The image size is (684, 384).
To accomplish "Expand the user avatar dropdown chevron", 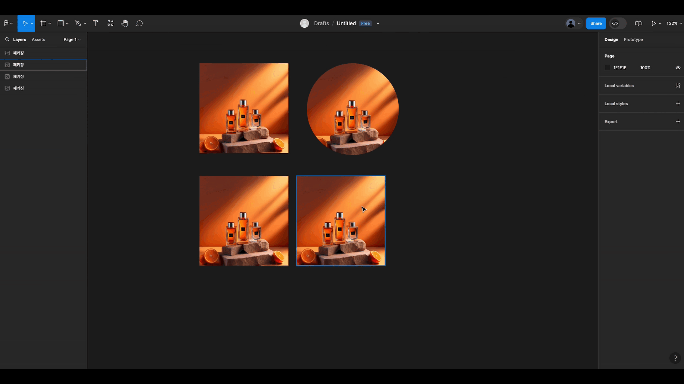I will click(579, 23).
